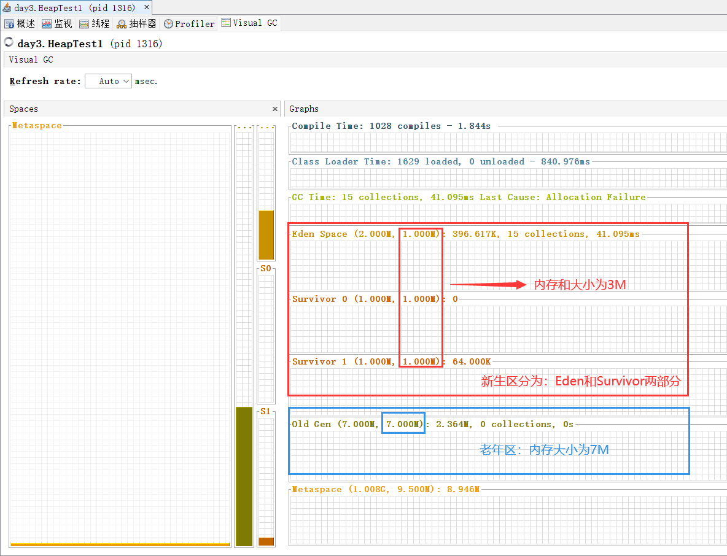Click the 抽样器 sampler icon

[122, 24]
